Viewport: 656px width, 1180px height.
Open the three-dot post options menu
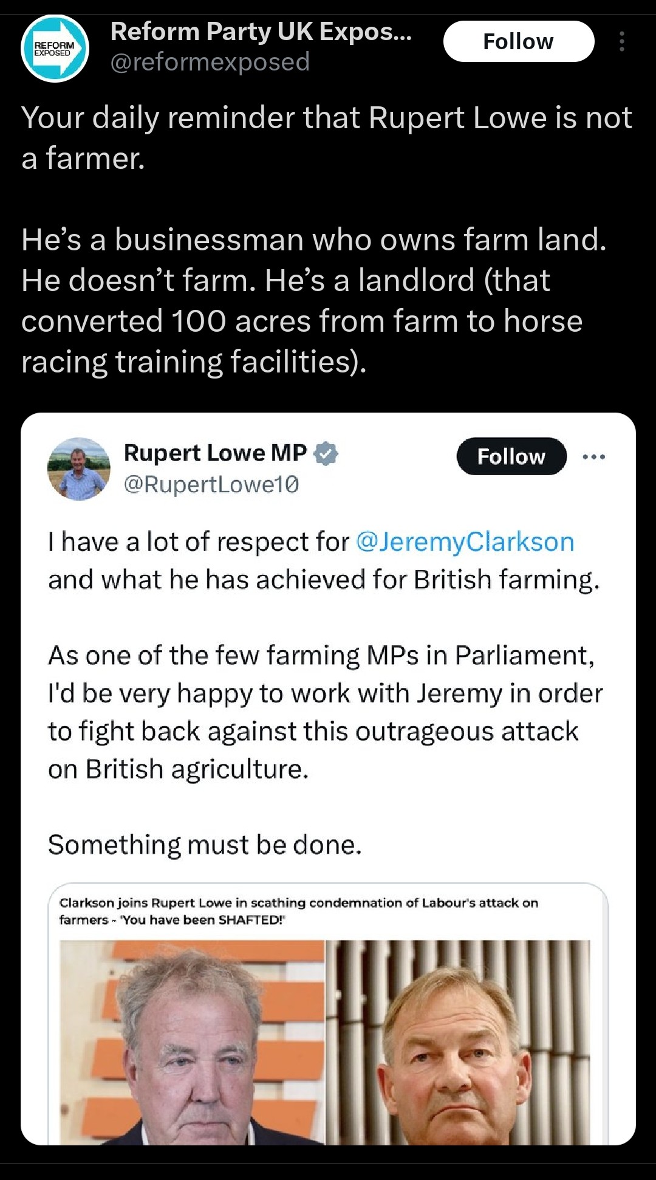[621, 41]
